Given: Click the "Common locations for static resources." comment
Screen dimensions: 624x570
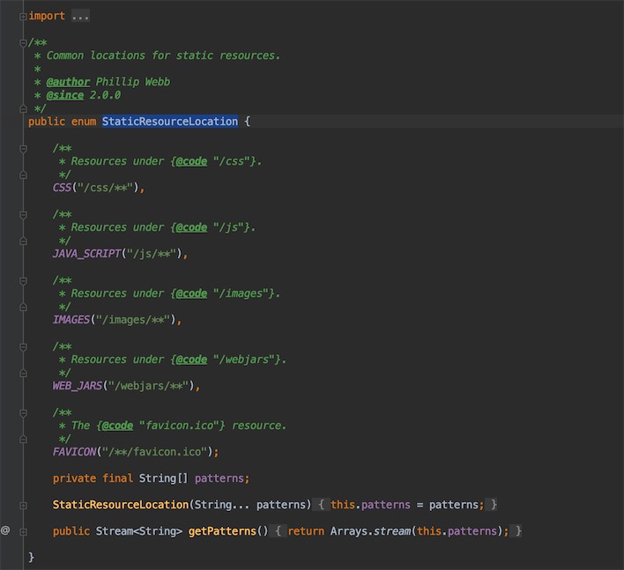Looking at the screenshot, I should coord(163,56).
